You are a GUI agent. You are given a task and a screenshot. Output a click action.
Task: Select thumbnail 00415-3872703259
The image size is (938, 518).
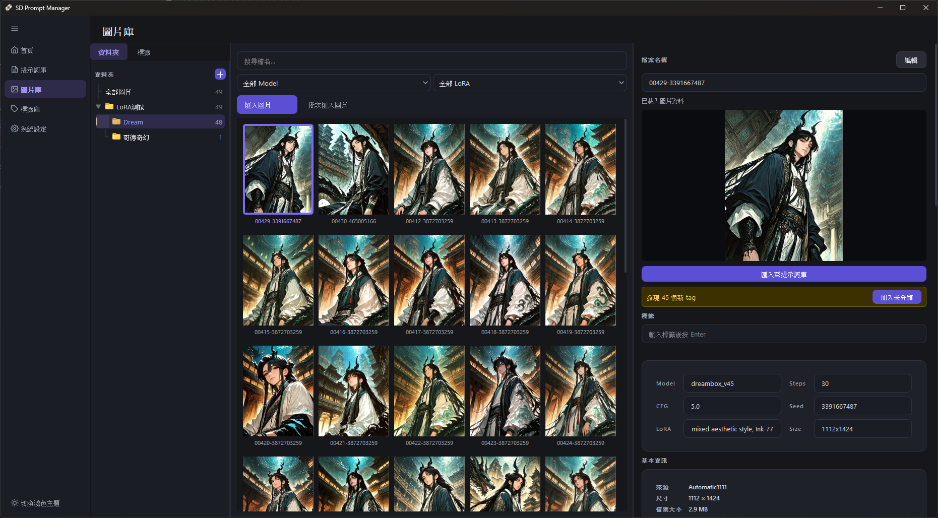[x=278, y=280]
